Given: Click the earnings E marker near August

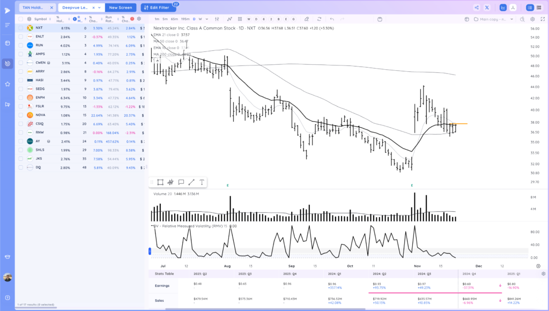Looking at the screenshot, I should pyautogui.click(x=227, y=186).
